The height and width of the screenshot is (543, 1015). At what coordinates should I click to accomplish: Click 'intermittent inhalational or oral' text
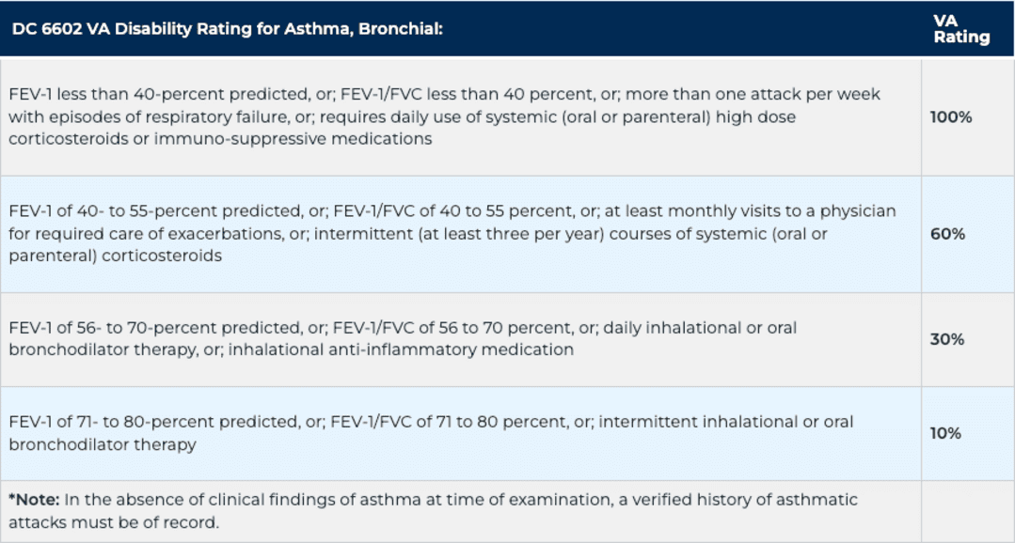725,422
